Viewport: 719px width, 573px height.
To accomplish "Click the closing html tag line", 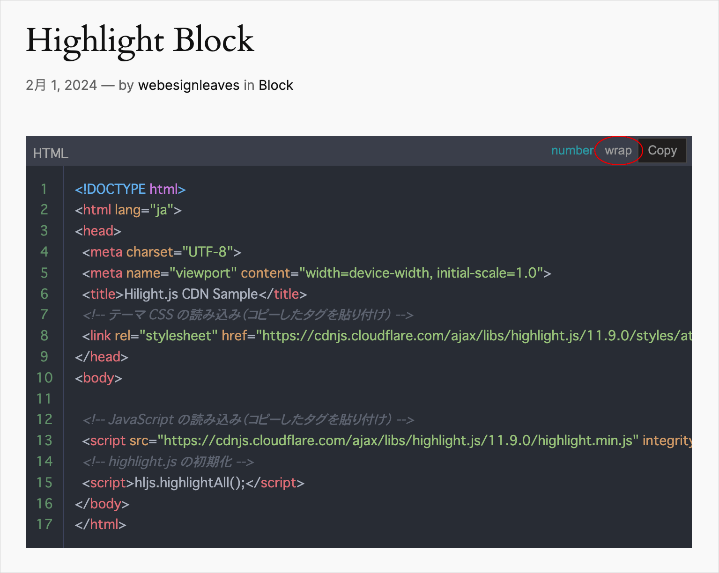I will tap(100, 524).
